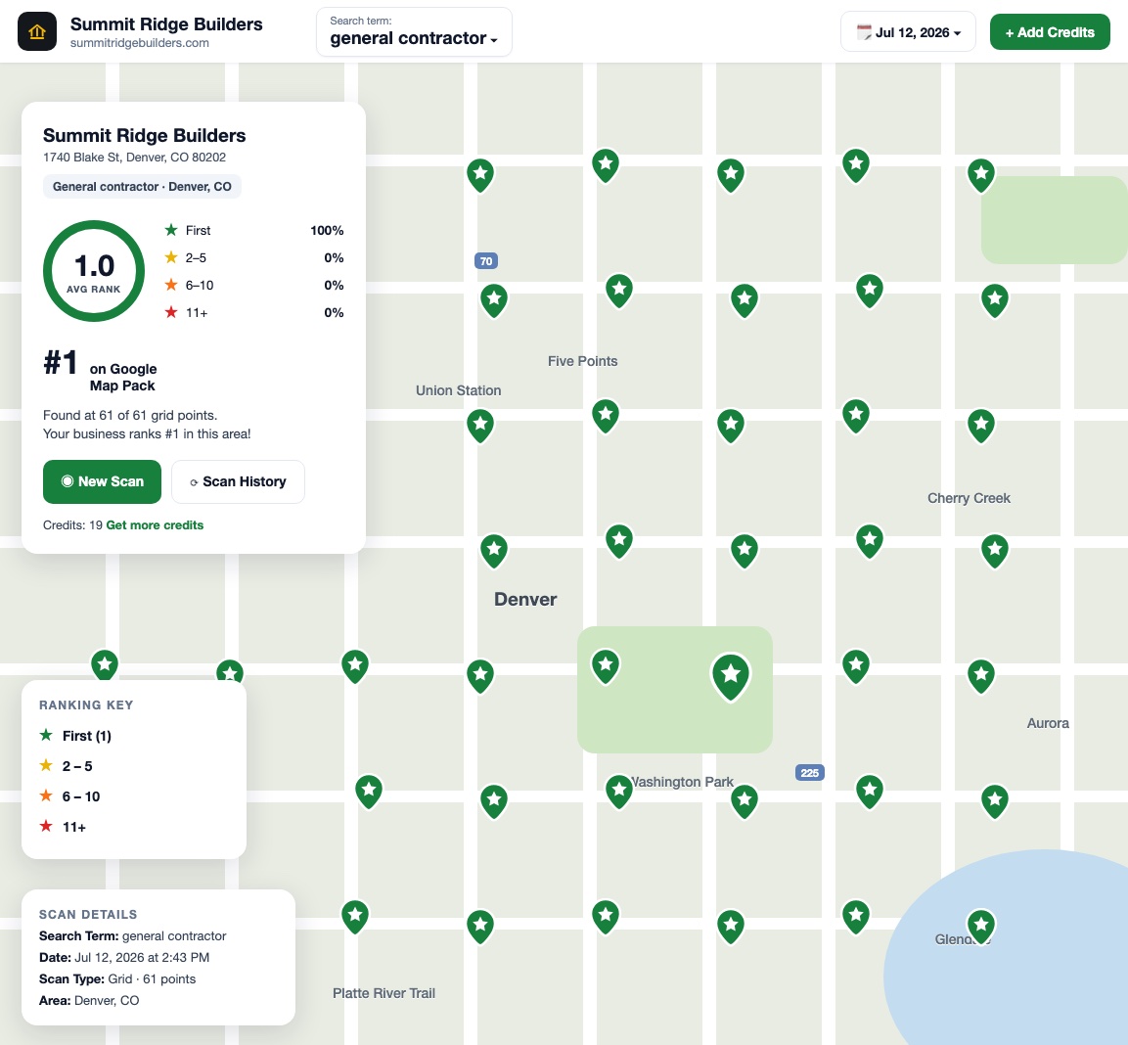The height and width of the screenshot is (1045, 1128).
Task: Click the SCAN DETAILS panel heading
Action: (x=88, y=914)
